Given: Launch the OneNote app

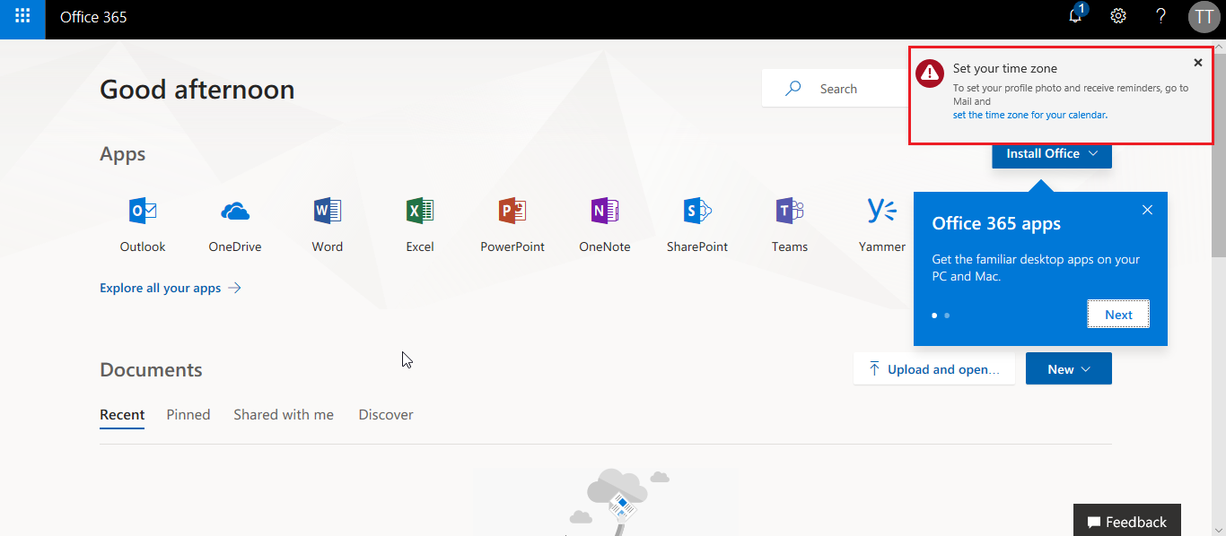Looking at the screenshot, I should 605,224.
